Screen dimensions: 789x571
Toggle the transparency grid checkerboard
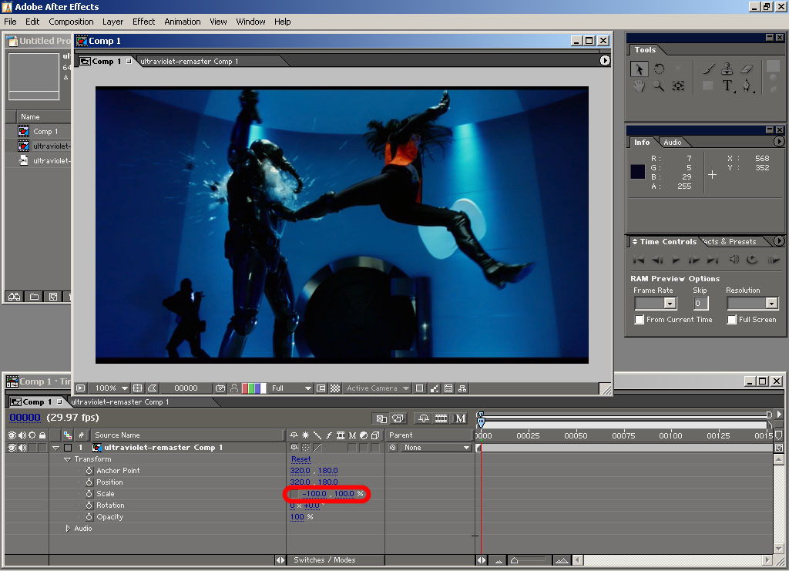pos(334,388)
